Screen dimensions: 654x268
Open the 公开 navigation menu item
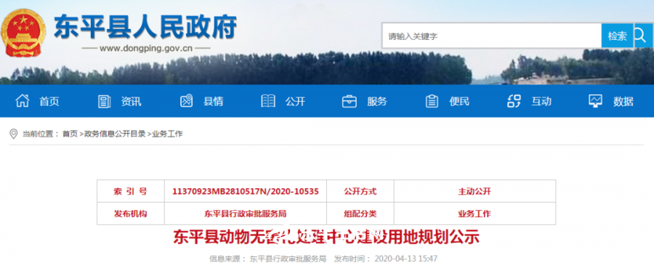[295, 101]
